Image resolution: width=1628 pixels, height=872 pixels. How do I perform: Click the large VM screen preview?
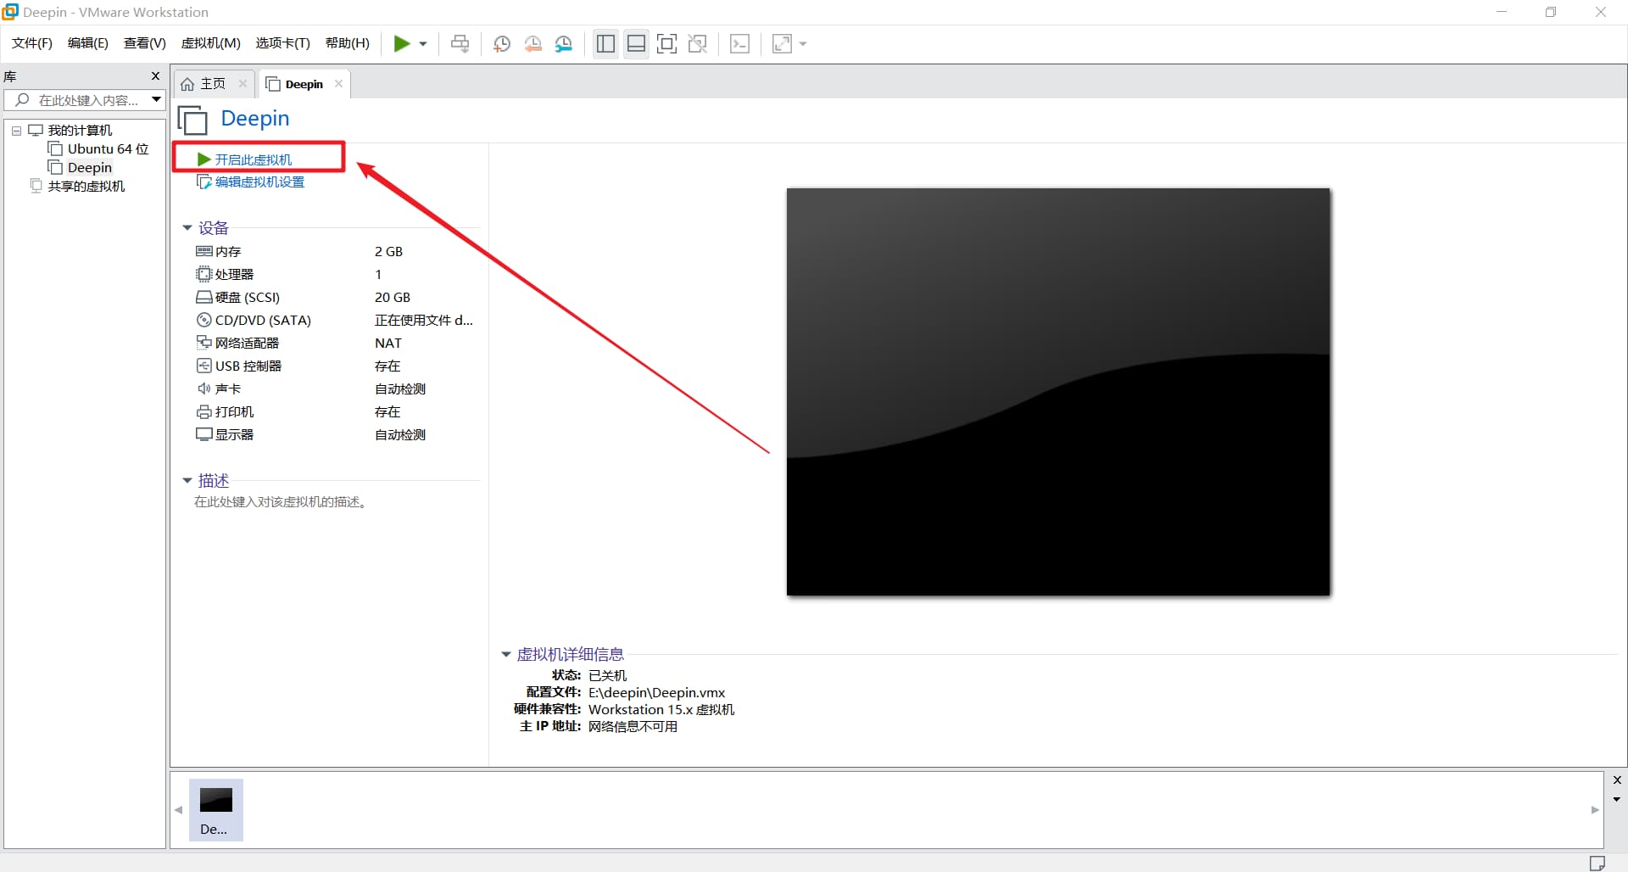coord(1058,392)
